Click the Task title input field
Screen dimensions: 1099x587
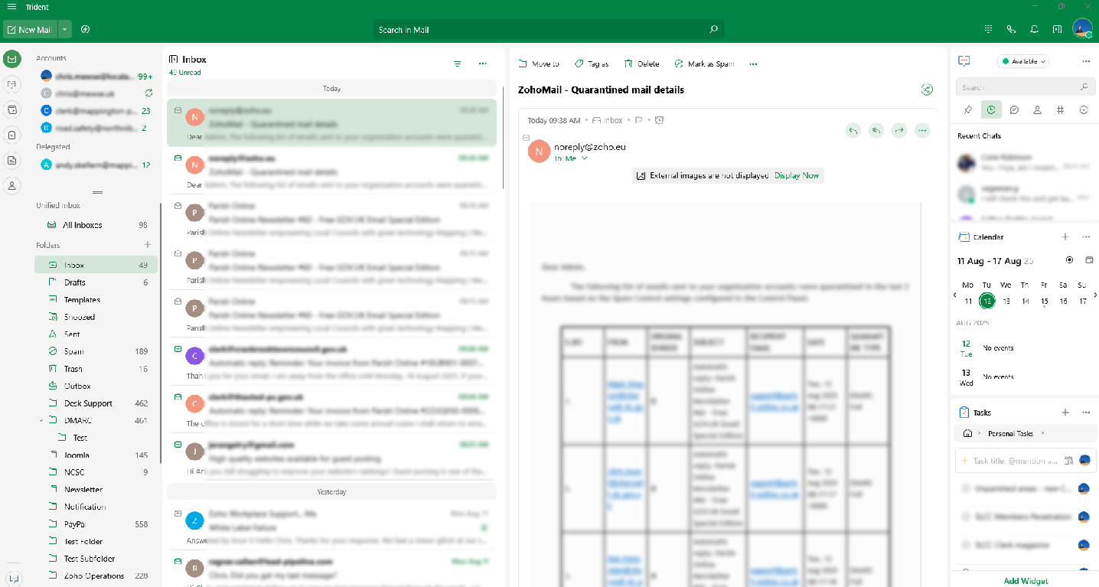(1015, 461)
